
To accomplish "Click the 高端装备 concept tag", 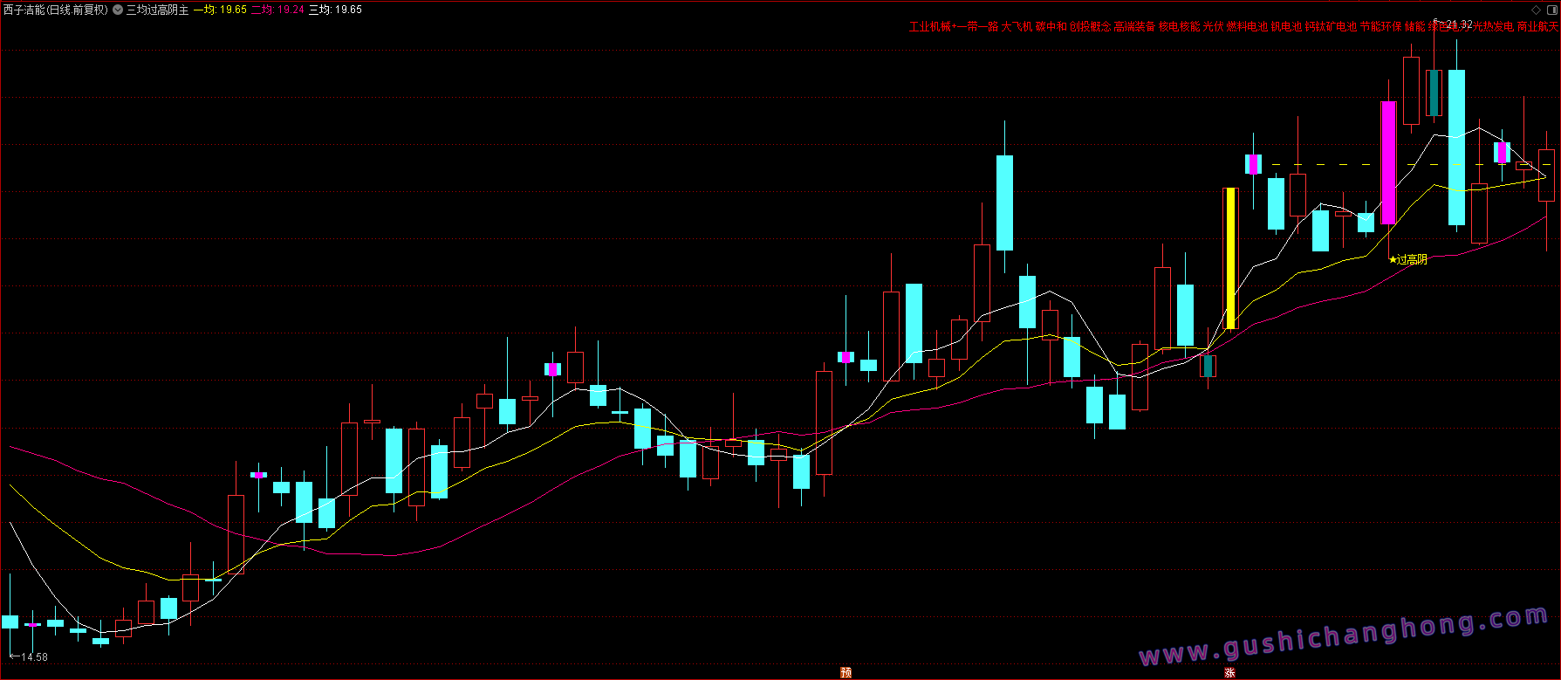I will [1134, 27].
